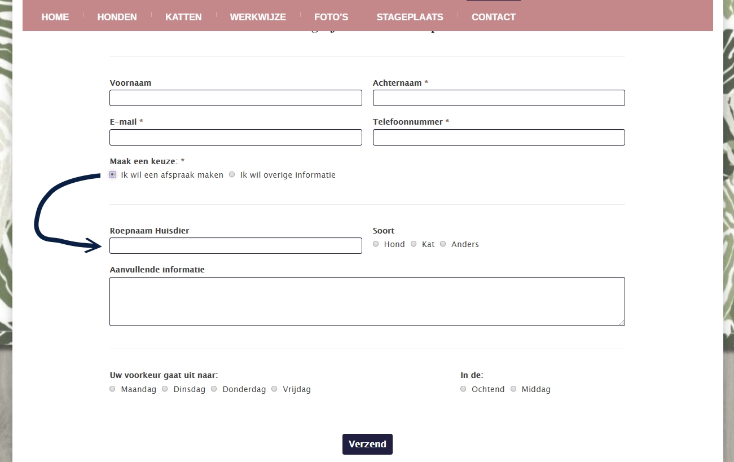734x462 pixels.
Task: Navigate to the Werkwijze page
Action: click(x=258, y=17)
